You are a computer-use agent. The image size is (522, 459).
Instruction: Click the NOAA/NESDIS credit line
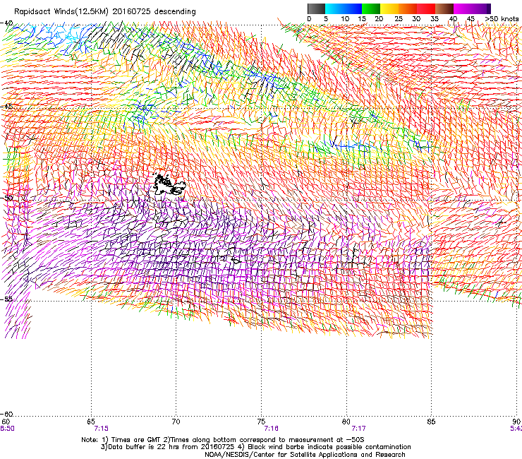pos(305,455)
